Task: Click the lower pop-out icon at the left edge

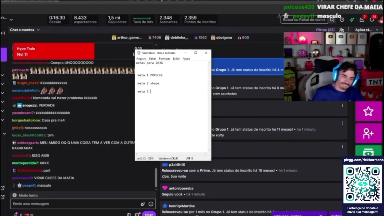Action: [2, 197]
